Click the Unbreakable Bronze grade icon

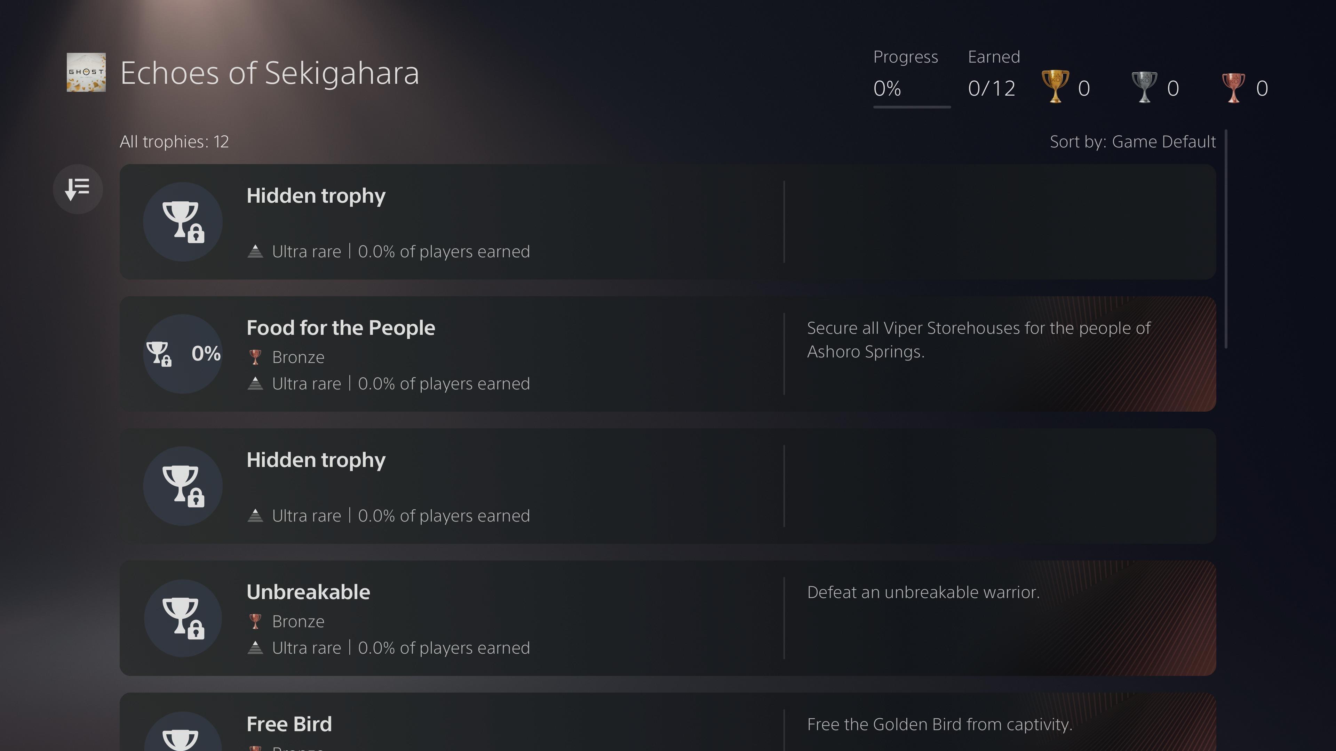(x=255, y=621)
